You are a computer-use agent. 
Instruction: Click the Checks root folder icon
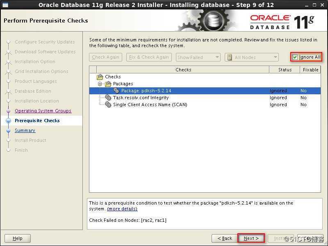click(x=100, y=77)
